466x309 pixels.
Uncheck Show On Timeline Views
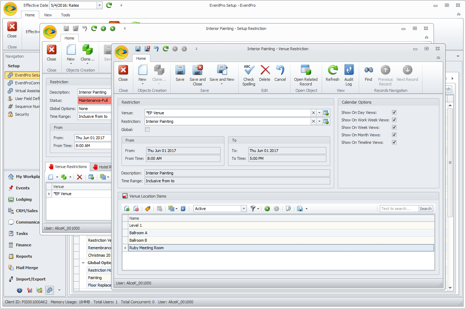tap(394, 142)
